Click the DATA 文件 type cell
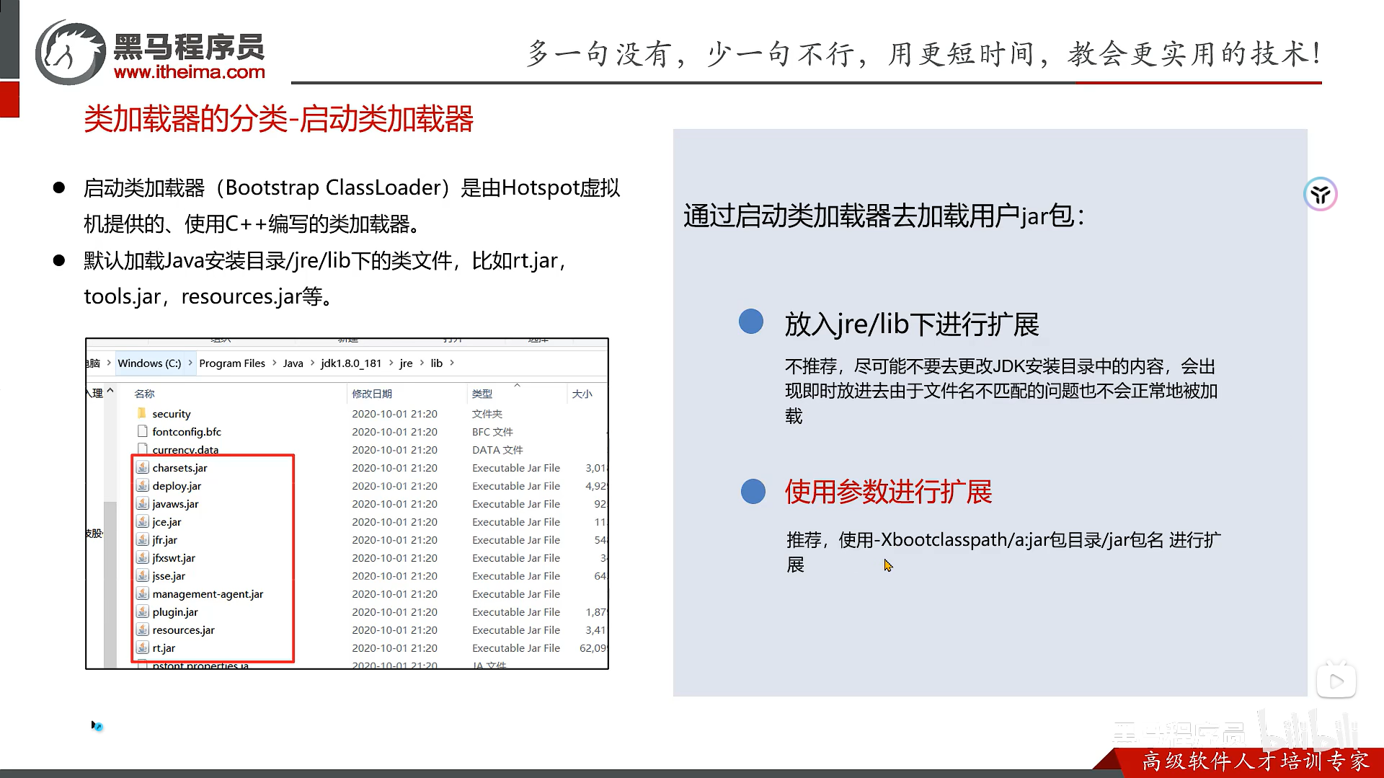Image resolution: width=1384 pixels, height=778 pixels. (x=497, y=450)
